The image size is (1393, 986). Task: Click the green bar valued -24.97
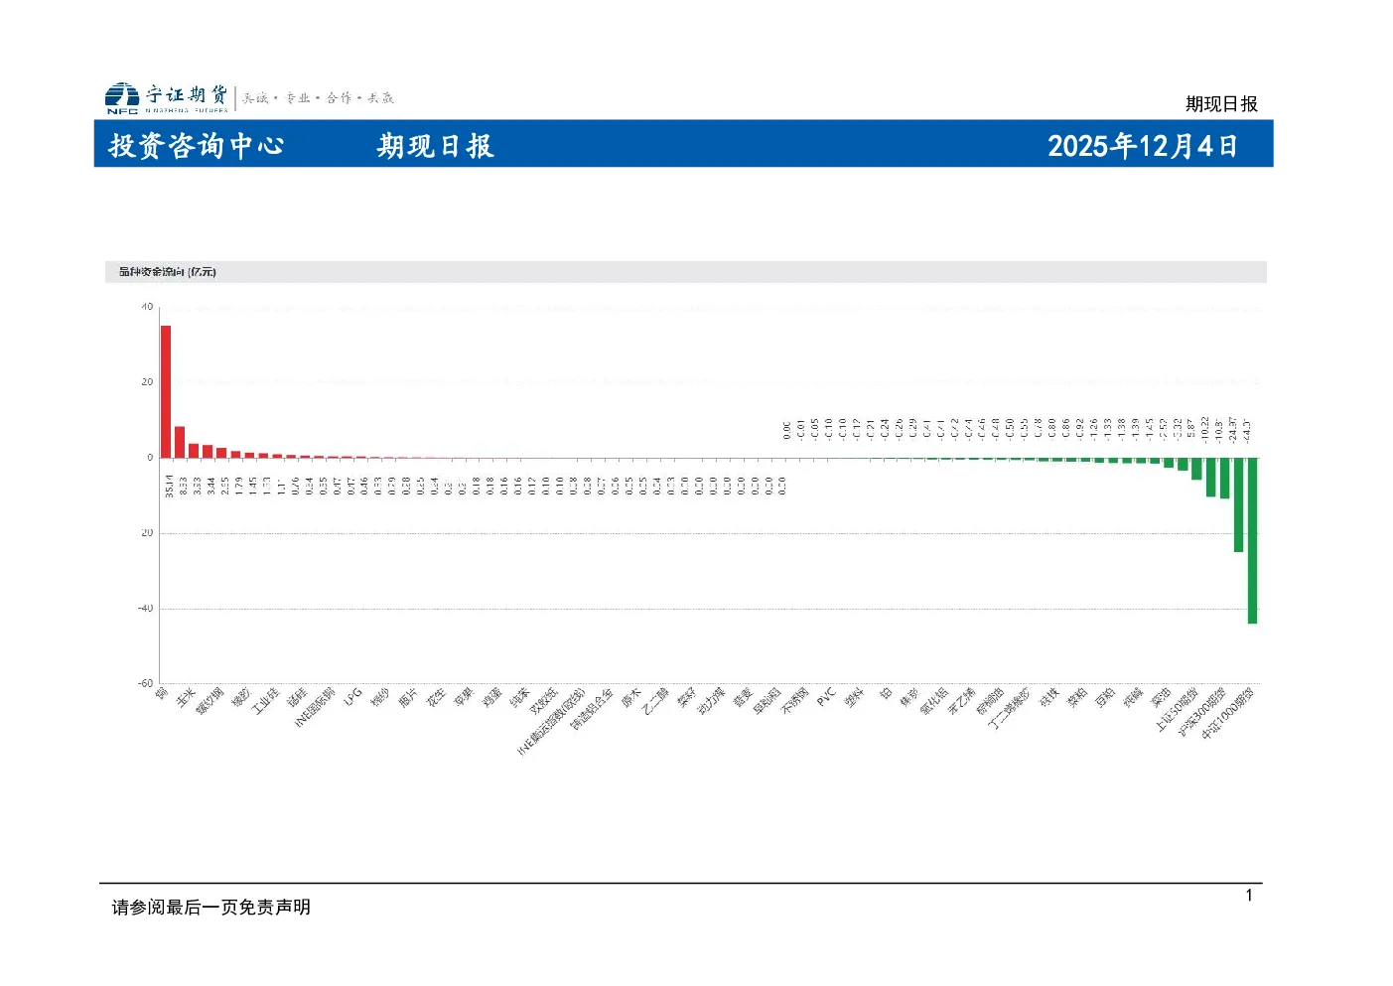click(1238, 504)
